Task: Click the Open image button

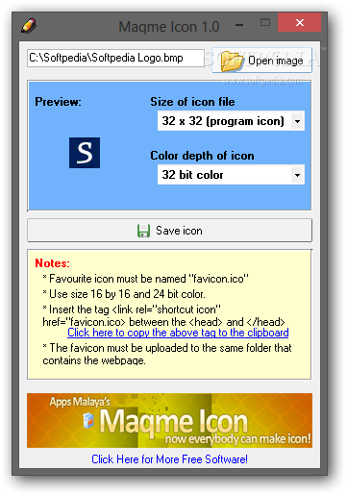Action: tap(261, 61)
